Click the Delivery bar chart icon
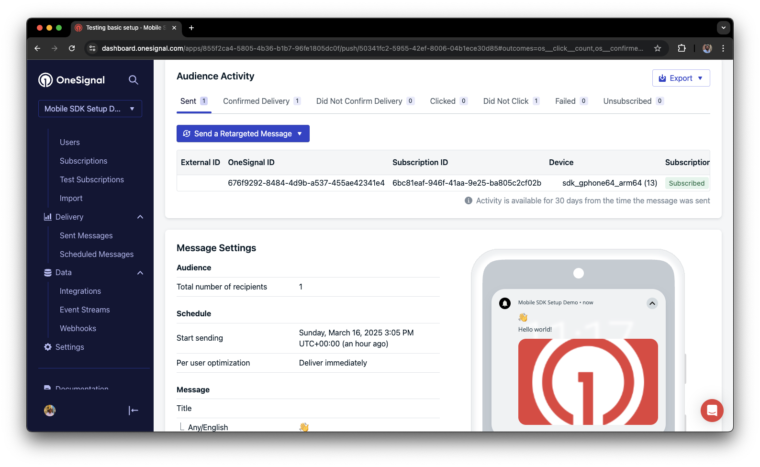Screen dimensions: 760x467 [x=48, y=217]
